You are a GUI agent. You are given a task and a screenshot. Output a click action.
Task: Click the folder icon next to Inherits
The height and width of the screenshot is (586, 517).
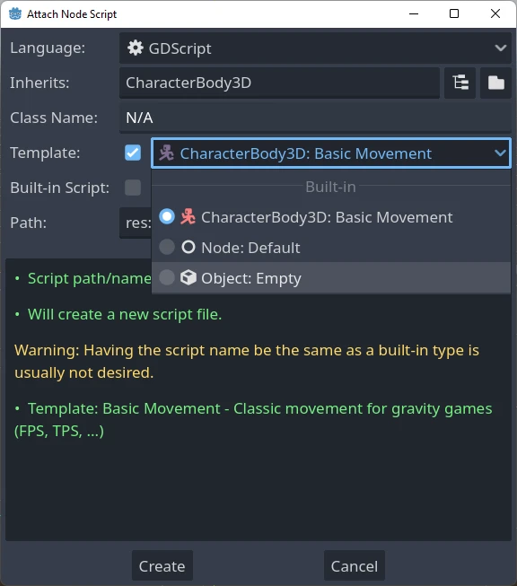click(495, 83)
